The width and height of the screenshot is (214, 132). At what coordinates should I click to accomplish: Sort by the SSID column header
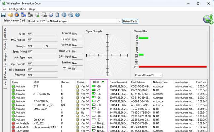tap(46, 82)
